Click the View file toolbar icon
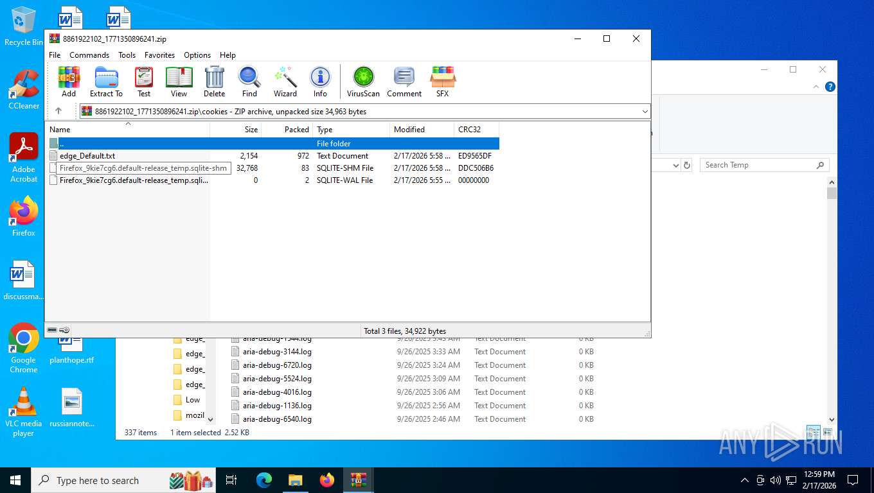This screenshot has width=874, height=493. pyautogui.click(x=179, y=82)
